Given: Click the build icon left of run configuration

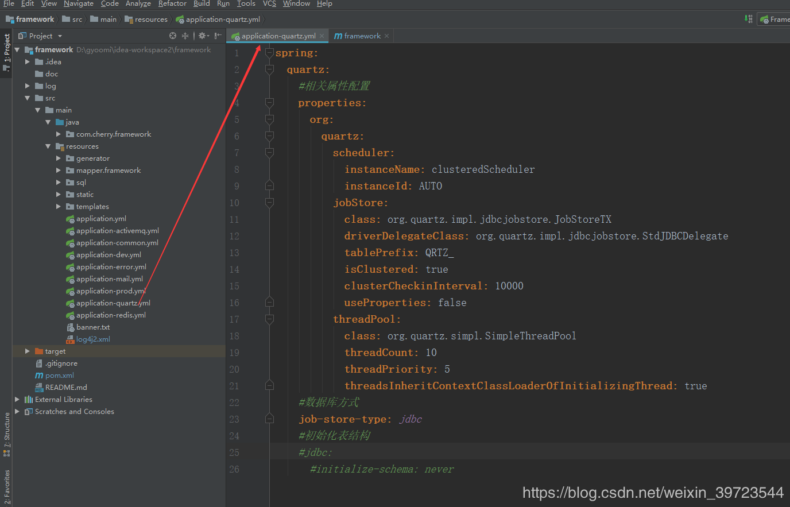Looking at the screenshot, I should point(749,19).
